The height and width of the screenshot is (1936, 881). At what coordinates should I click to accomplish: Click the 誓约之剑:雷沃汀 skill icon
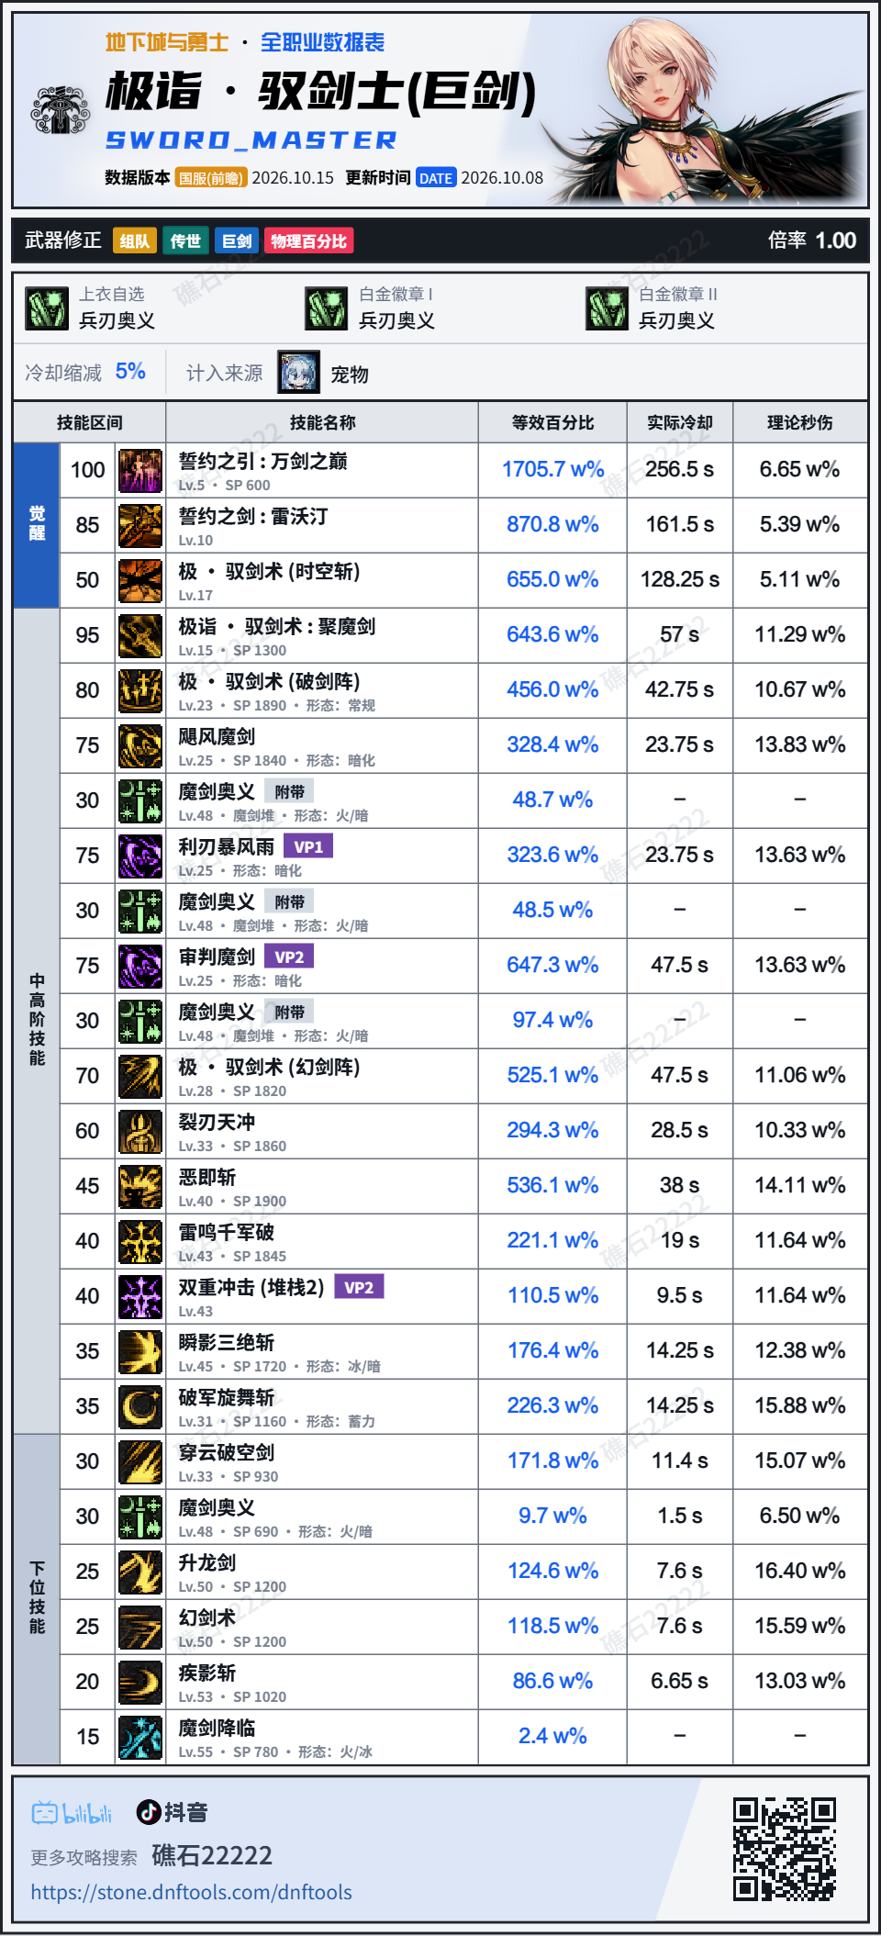[x=140, y=525]
